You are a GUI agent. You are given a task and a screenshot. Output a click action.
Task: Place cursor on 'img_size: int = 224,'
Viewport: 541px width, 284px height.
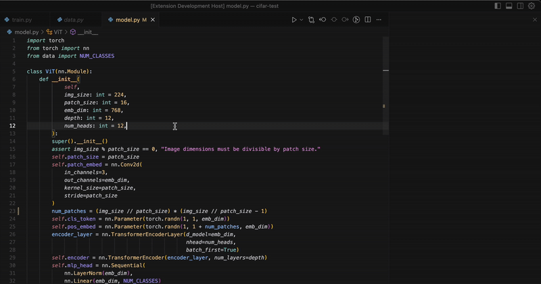(x=95, y=94)
